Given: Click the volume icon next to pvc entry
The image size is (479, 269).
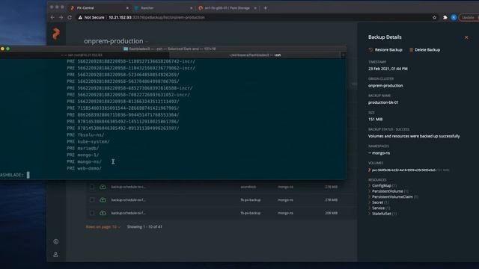Looking at the screenshot, I should coord(369,170).
